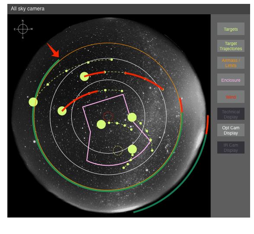Toggle the Wind overlay button

click(231, 97)
